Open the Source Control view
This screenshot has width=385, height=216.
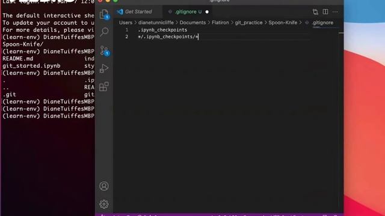click(x=104, y=50)
